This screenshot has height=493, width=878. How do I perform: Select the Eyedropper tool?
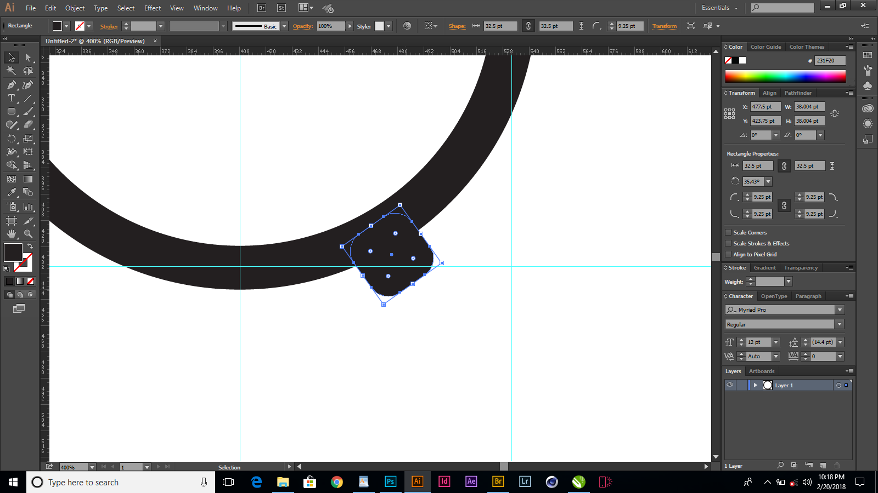pyautogui.click(x=12, y=192)
